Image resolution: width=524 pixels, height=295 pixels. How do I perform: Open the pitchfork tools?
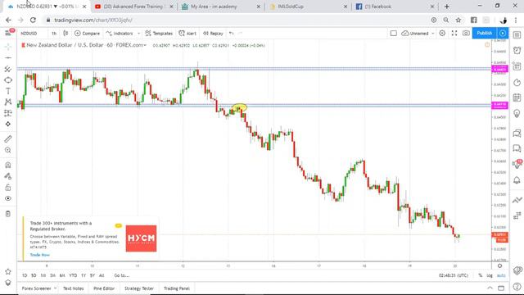[8, 69]
